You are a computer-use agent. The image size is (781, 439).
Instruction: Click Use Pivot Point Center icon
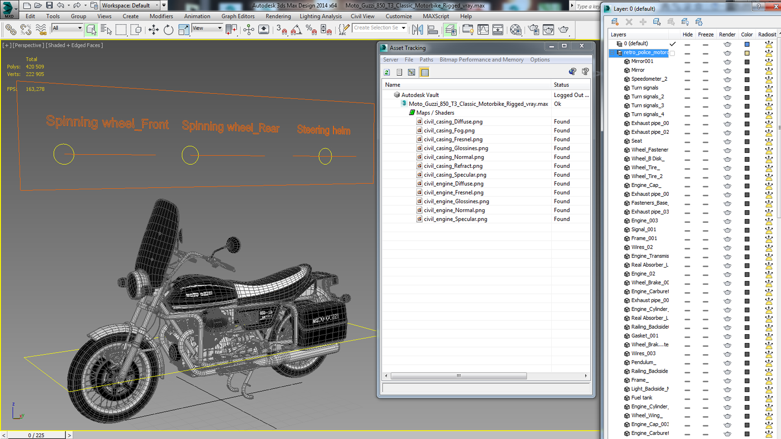(231, 29)
